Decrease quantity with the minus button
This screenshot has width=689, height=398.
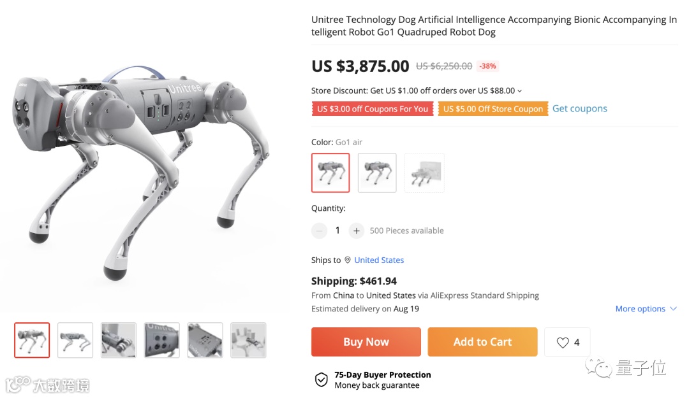(320, 231)
